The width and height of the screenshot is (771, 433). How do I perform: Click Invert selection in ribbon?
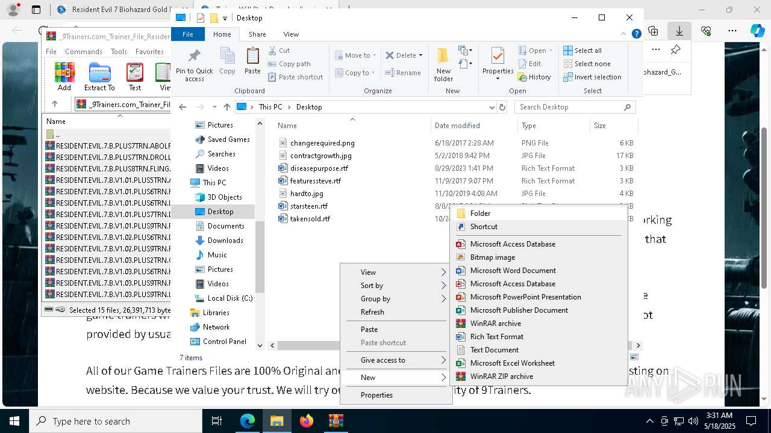click(x=592, y=77)
